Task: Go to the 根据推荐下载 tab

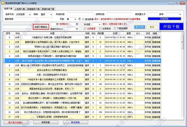Action: click(x=33, y=9)
